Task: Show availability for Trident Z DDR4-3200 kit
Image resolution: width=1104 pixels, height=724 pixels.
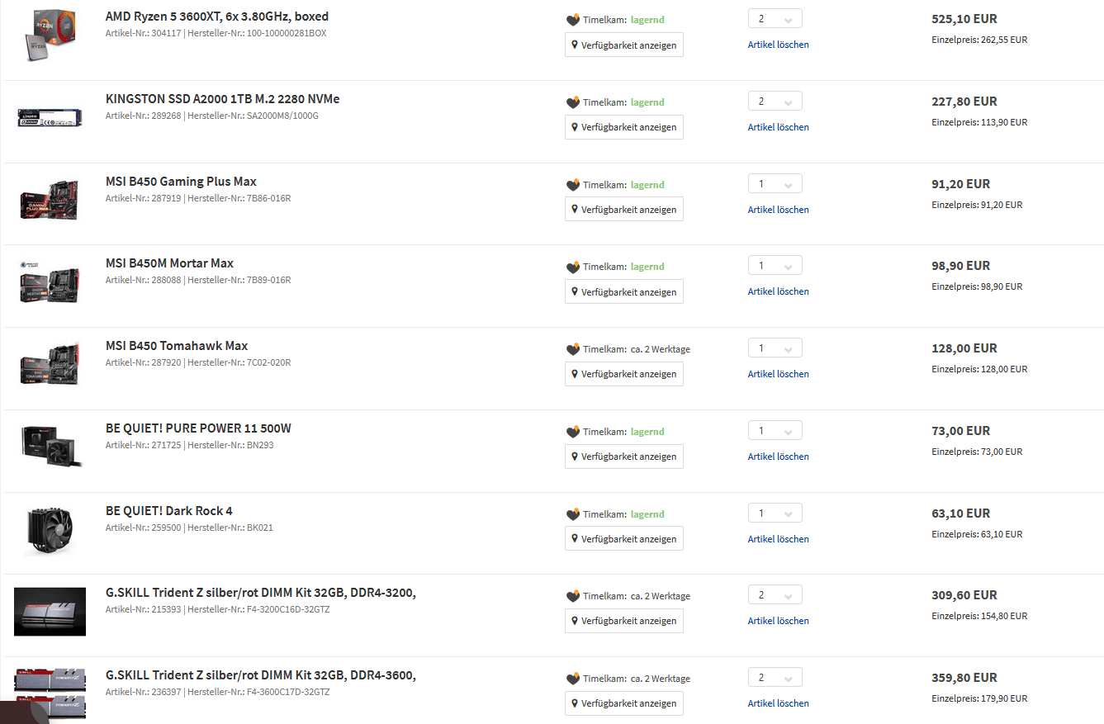Action: click(x=624, y=621)
